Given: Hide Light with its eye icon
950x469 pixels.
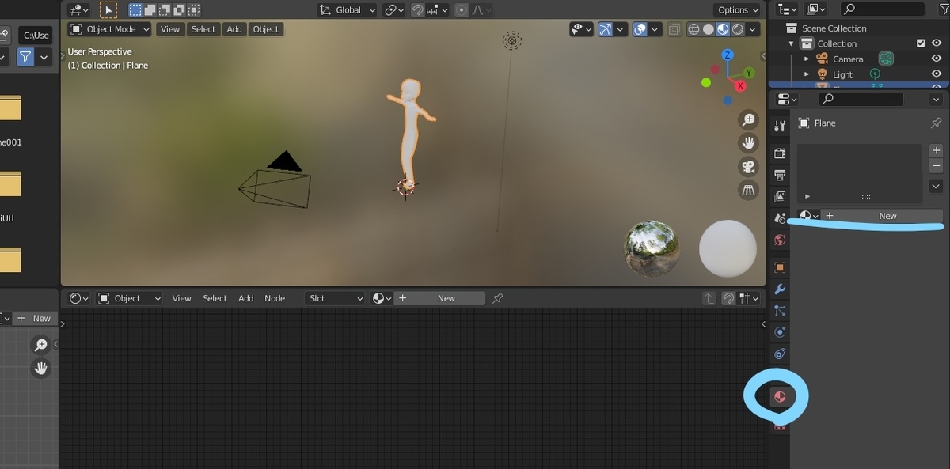Looking at the screenshot, I should click(937, 74).
